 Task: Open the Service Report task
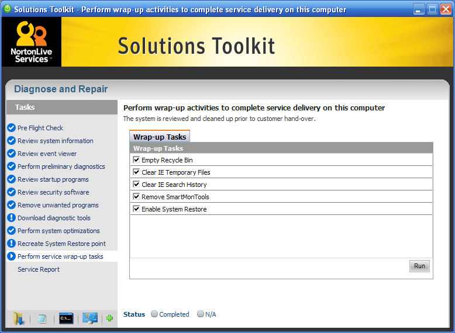(38, 269)
